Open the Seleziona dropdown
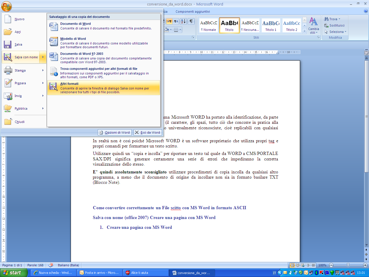369x277 pixels. pyautogui.click(x=335, y=32)
